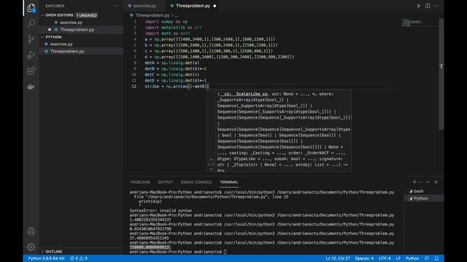Open terminal launch profile dropdown arrow
The height and width of the screenshot is (262, 467).
[x=420, y=182]
